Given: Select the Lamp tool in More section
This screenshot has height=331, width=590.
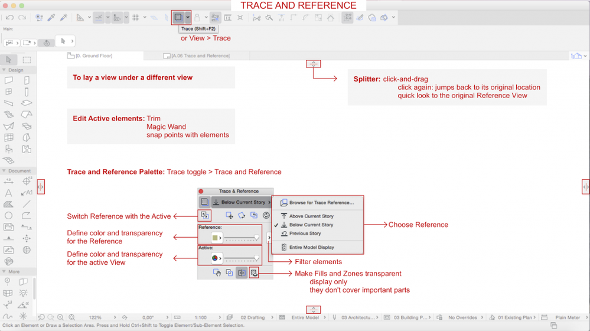Looking at the screenshot, I should (x=24, y=293).
